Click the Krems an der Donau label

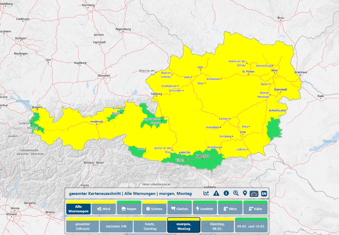[x=237, y=63]
